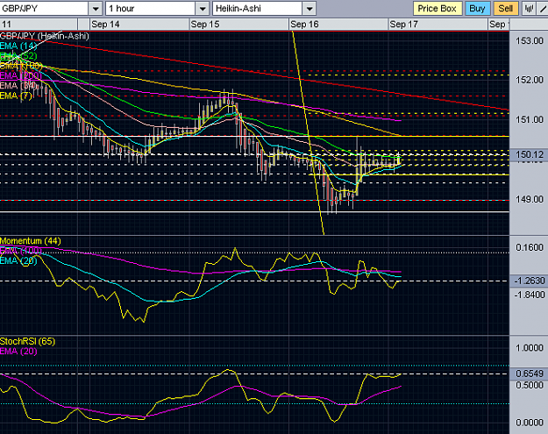Click the 0.6549 StochRSI value marker

pyautogui.click(x=529, y=374)
